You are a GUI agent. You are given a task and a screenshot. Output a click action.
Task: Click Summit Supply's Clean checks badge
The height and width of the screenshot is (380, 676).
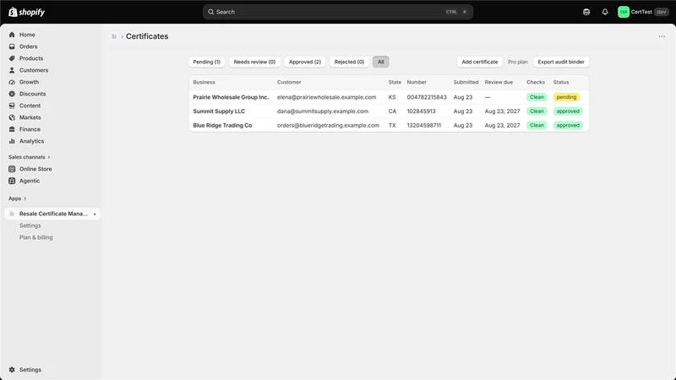(x=537, y=111)
